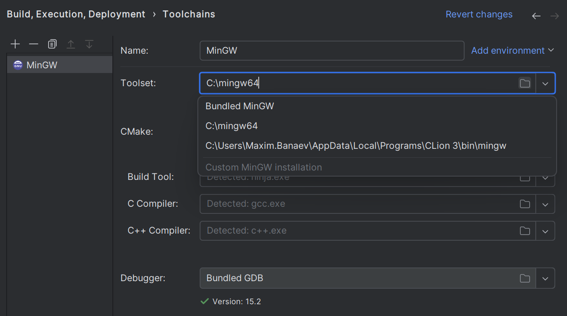The width and height of the screenshot is (567, 316).
Task: Click the GNU icon beside MinGW
Action: click(18, 65)
